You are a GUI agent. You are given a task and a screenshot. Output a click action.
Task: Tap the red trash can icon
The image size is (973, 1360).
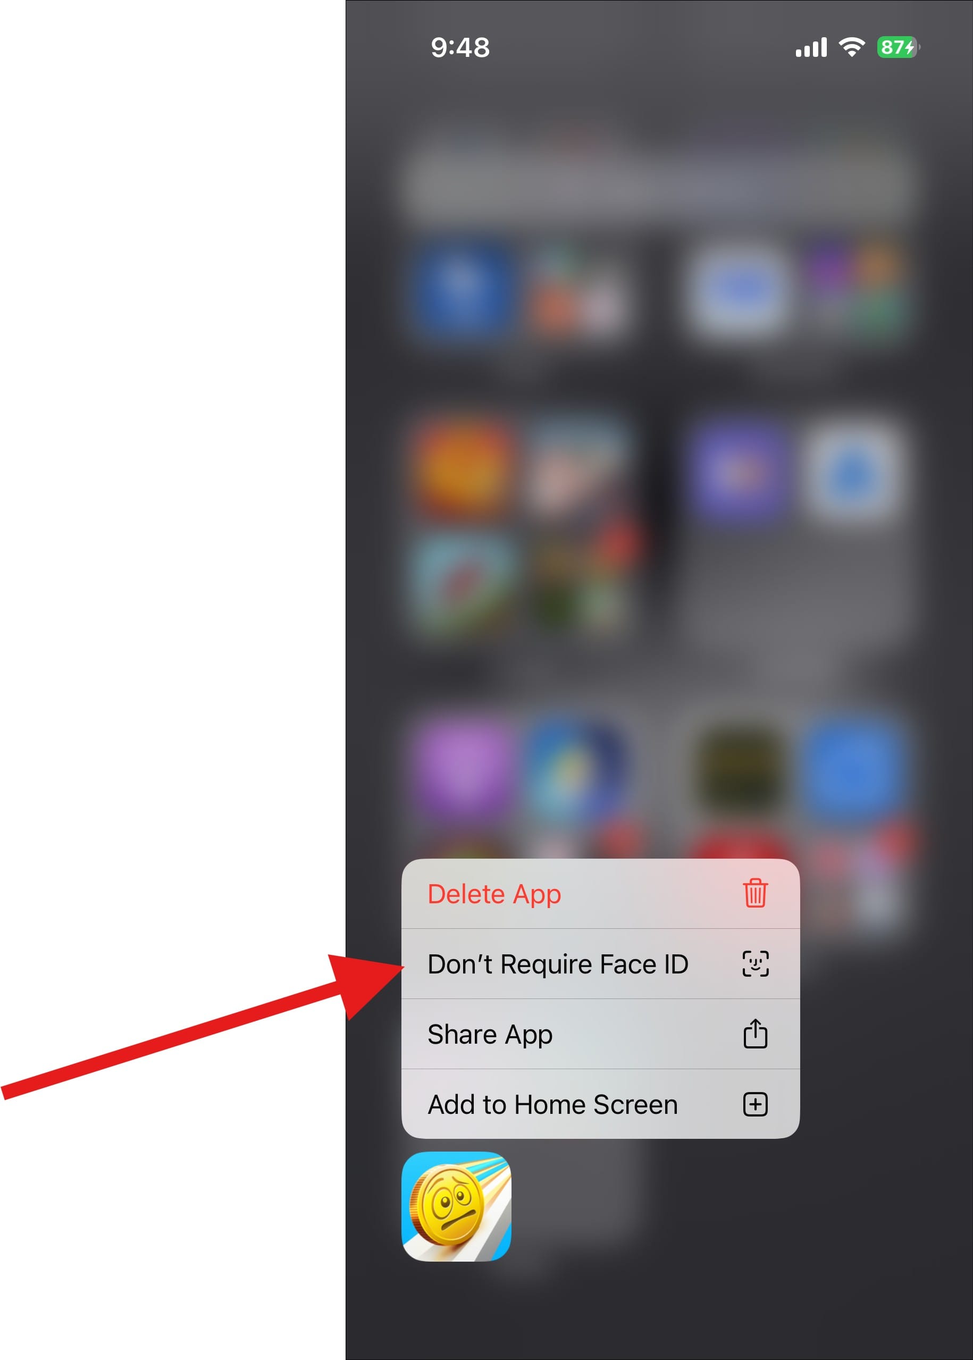pos(755,893)
